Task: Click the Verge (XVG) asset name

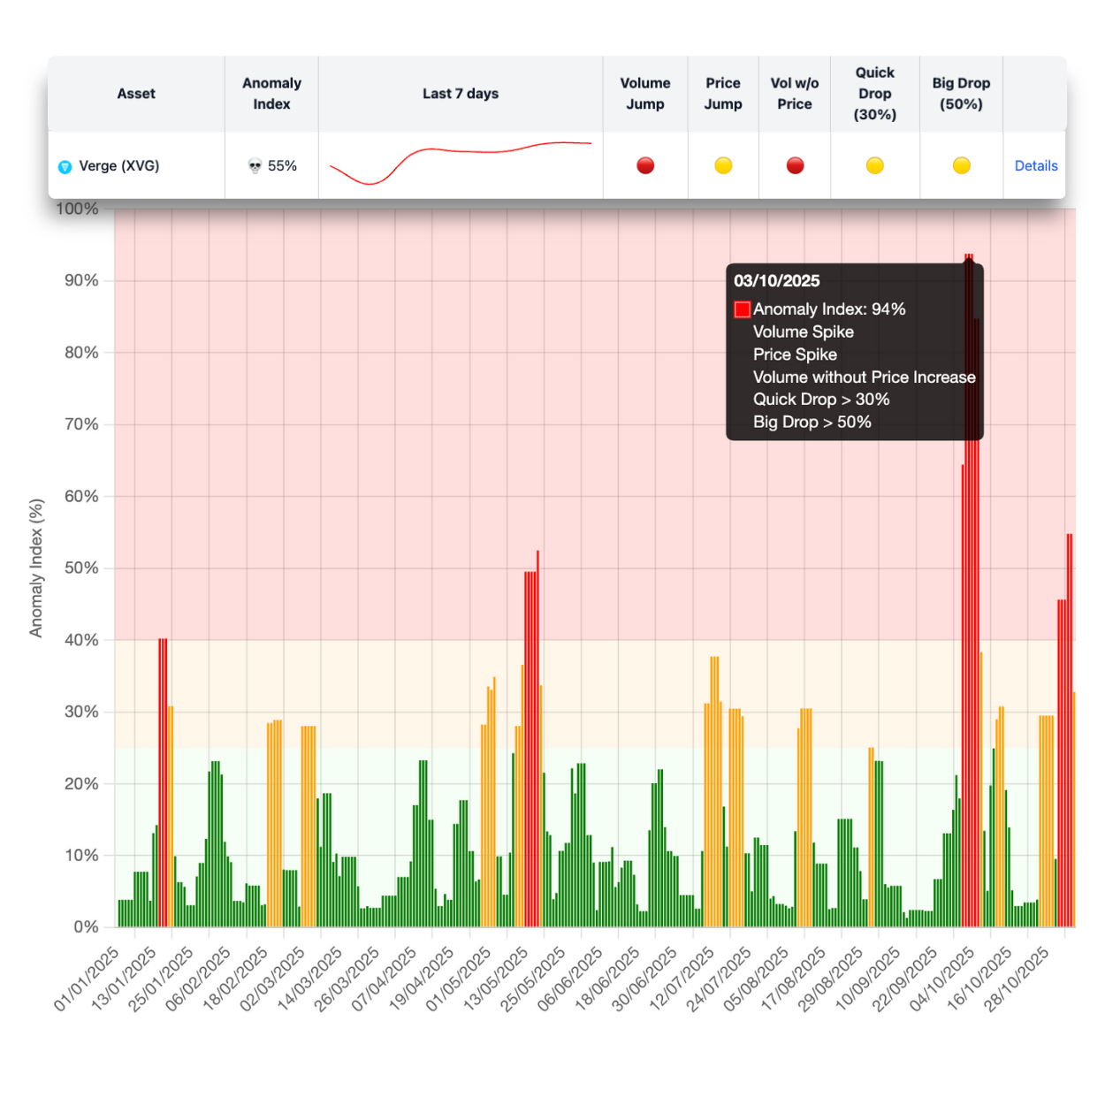Action: [119, 166]
